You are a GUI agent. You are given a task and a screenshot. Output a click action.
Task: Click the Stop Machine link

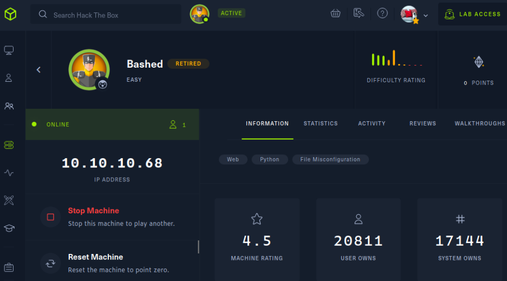pyautogui.click(x=94, y=211)
